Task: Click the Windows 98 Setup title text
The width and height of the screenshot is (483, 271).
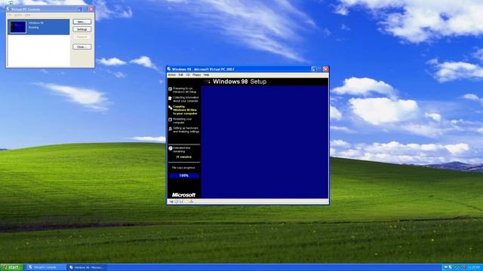Action: [x=240, y=82]
